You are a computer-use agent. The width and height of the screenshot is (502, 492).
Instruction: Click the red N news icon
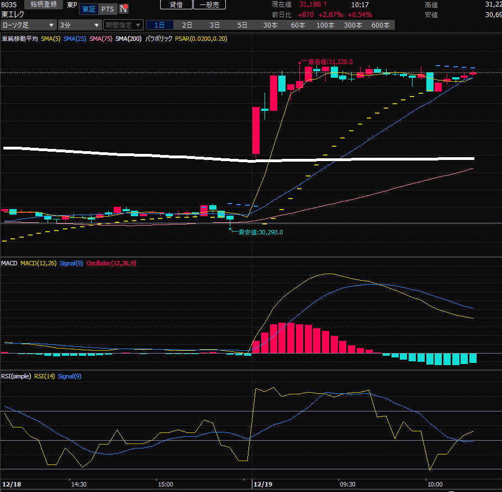[x=124, y=9]
